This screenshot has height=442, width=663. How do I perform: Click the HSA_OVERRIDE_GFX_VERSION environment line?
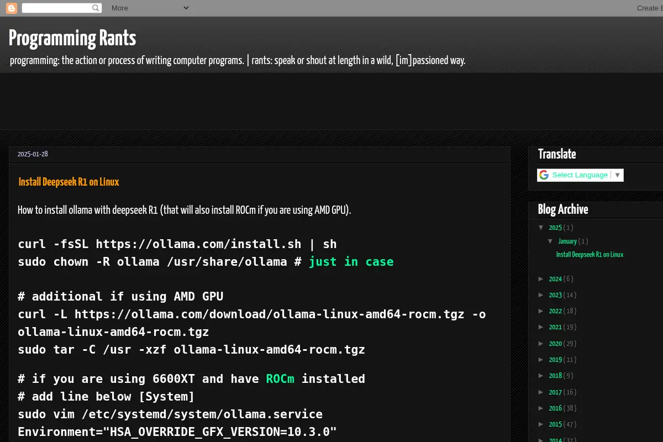177,432
